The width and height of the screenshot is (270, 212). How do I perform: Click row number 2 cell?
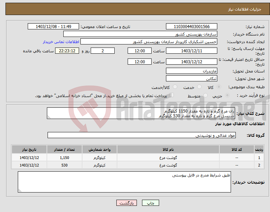tap(259, 165)
